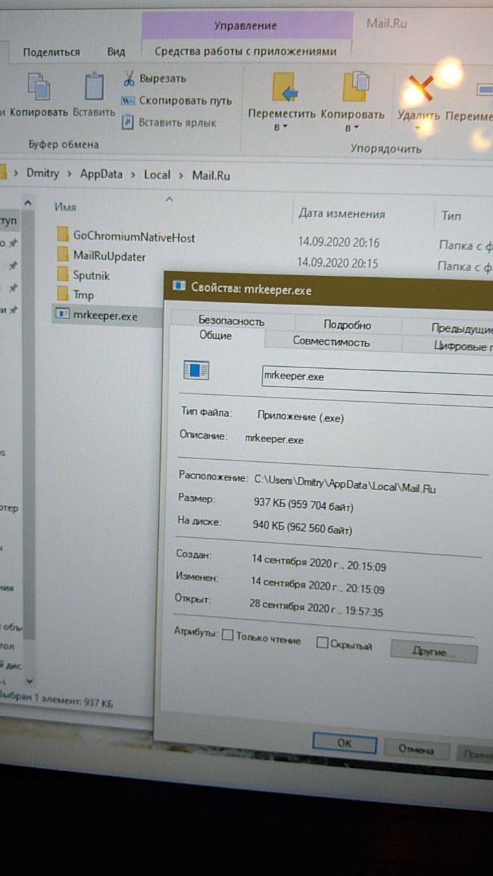This screenshot has width=493, height=876.
Task: Click the Other (Другие...) attributes button
Action: coord(433,652)
